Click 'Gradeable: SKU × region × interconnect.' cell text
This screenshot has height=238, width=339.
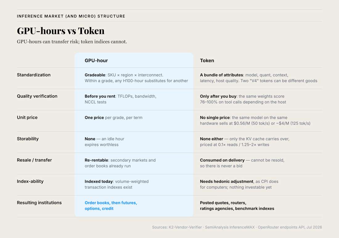click(124, 75)
